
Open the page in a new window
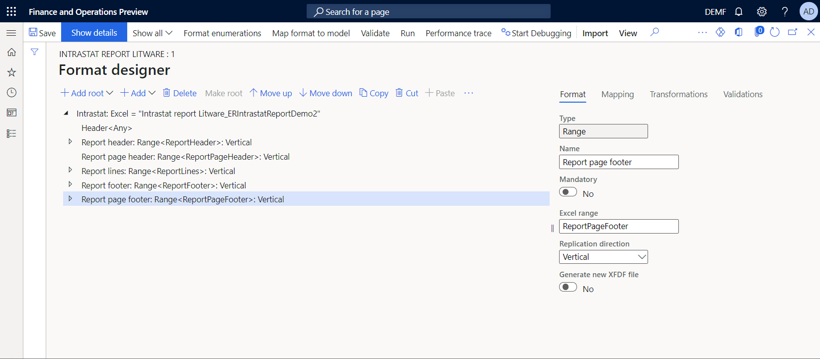(x=793, y=32)
